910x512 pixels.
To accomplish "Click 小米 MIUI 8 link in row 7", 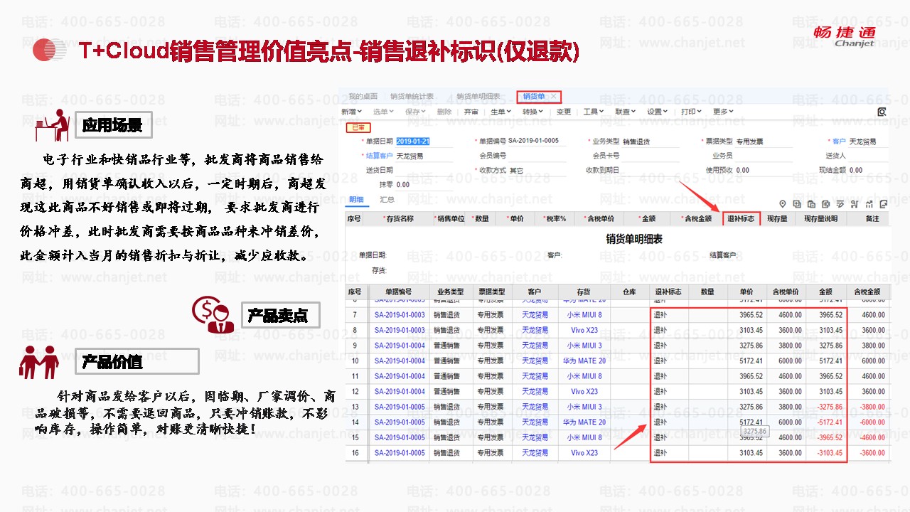I will 584,315.
